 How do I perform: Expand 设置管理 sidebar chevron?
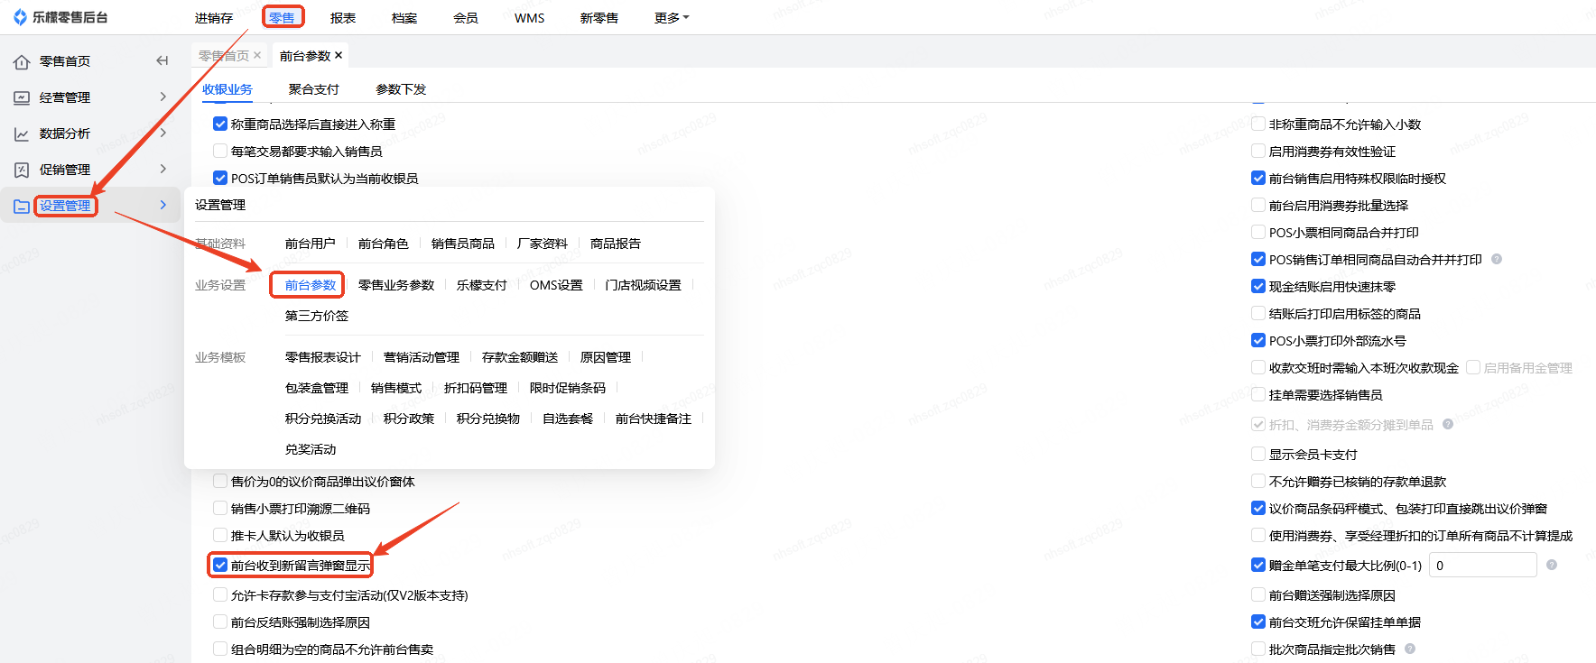(x=163, y=205)
